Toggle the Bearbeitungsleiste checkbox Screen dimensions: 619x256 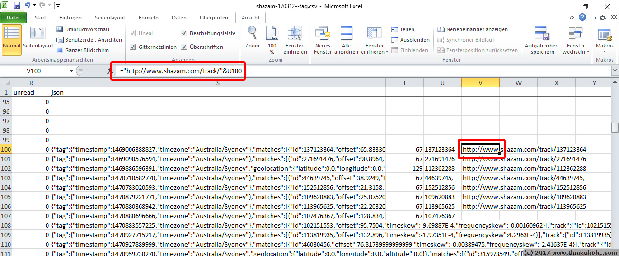pyautogui.click(x=184, y=33)
